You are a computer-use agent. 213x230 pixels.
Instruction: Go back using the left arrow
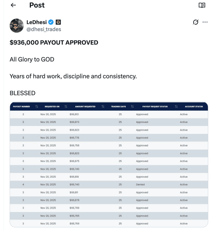13,5
